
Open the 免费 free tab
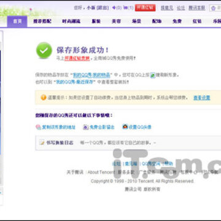(x=177, y=21)
